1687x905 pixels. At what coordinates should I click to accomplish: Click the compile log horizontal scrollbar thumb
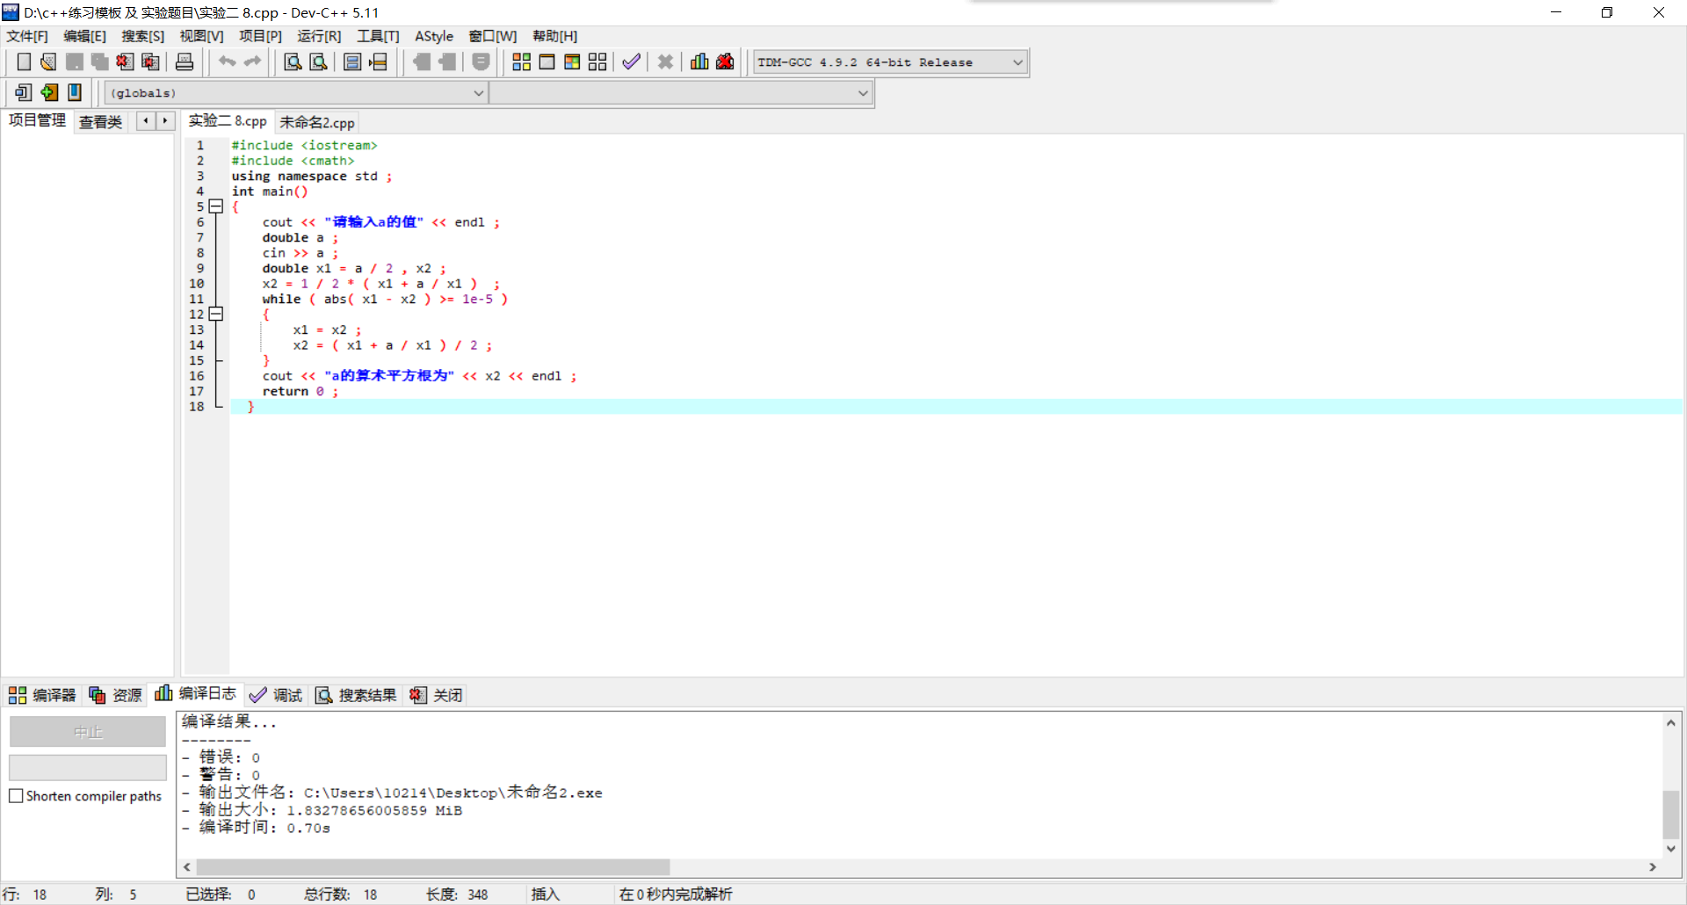[433, 867]
